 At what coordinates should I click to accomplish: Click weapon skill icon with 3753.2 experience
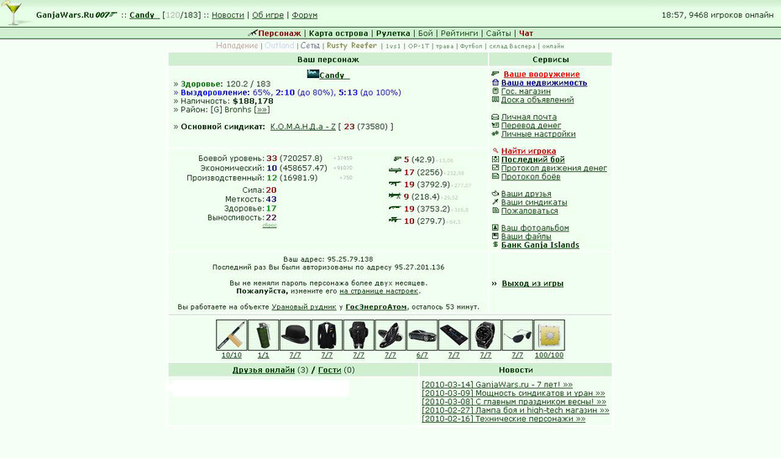(x=395, y=208)
